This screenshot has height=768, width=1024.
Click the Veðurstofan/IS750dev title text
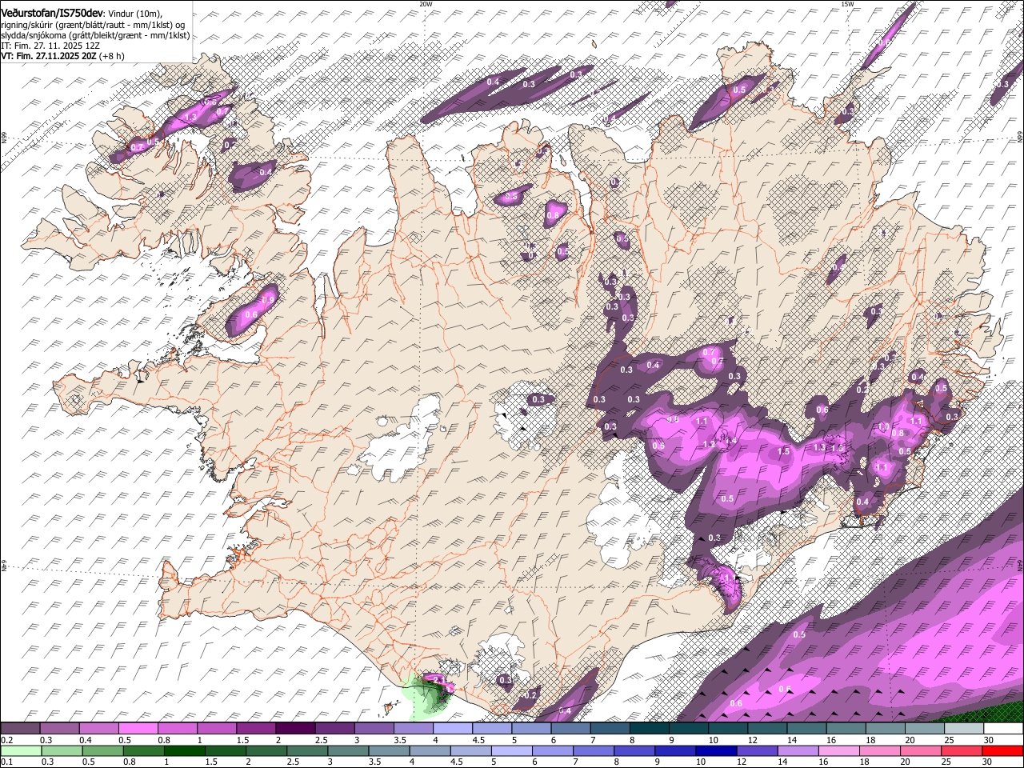[51, 13]
